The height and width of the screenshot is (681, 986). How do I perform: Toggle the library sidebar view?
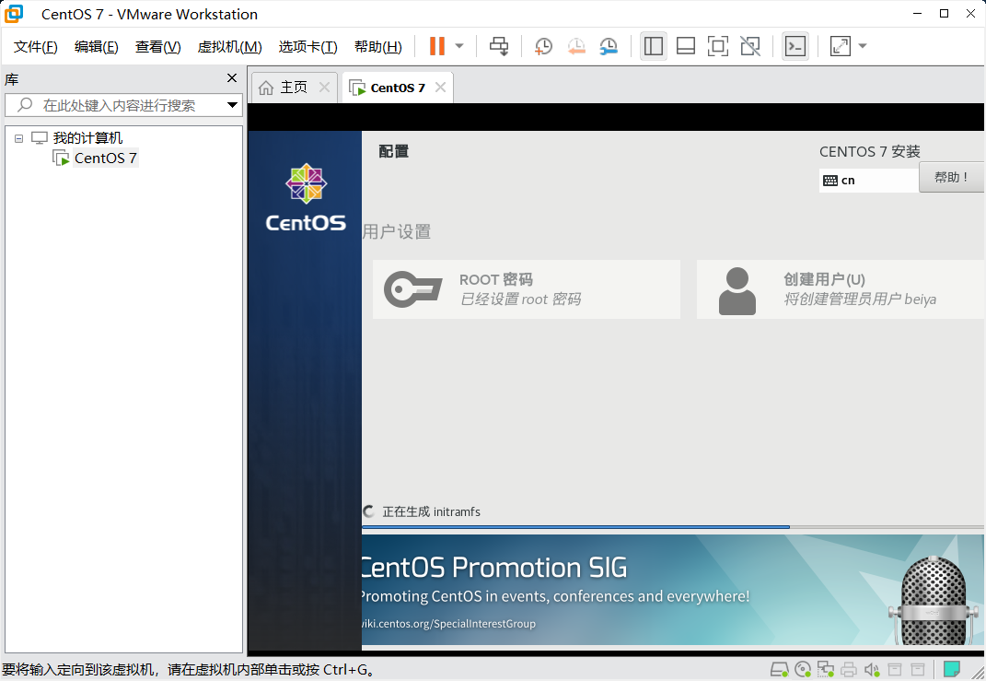tap(654, 46)
